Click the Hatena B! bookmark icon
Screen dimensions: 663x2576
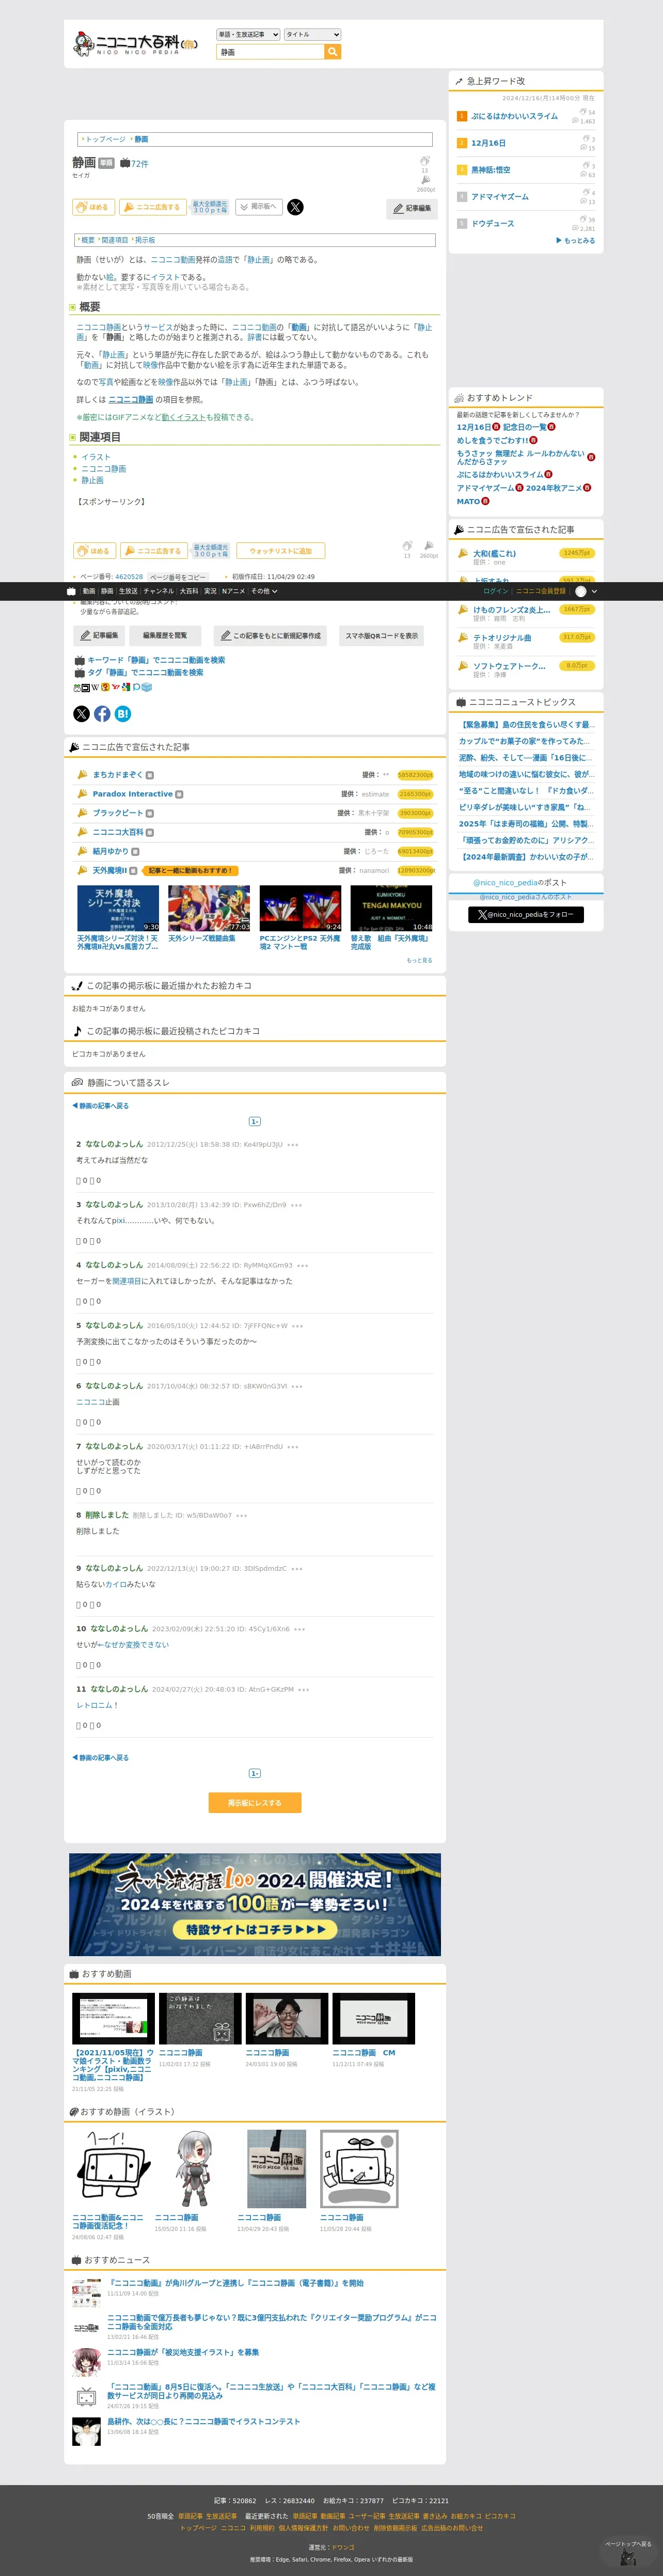click(123, 714)
